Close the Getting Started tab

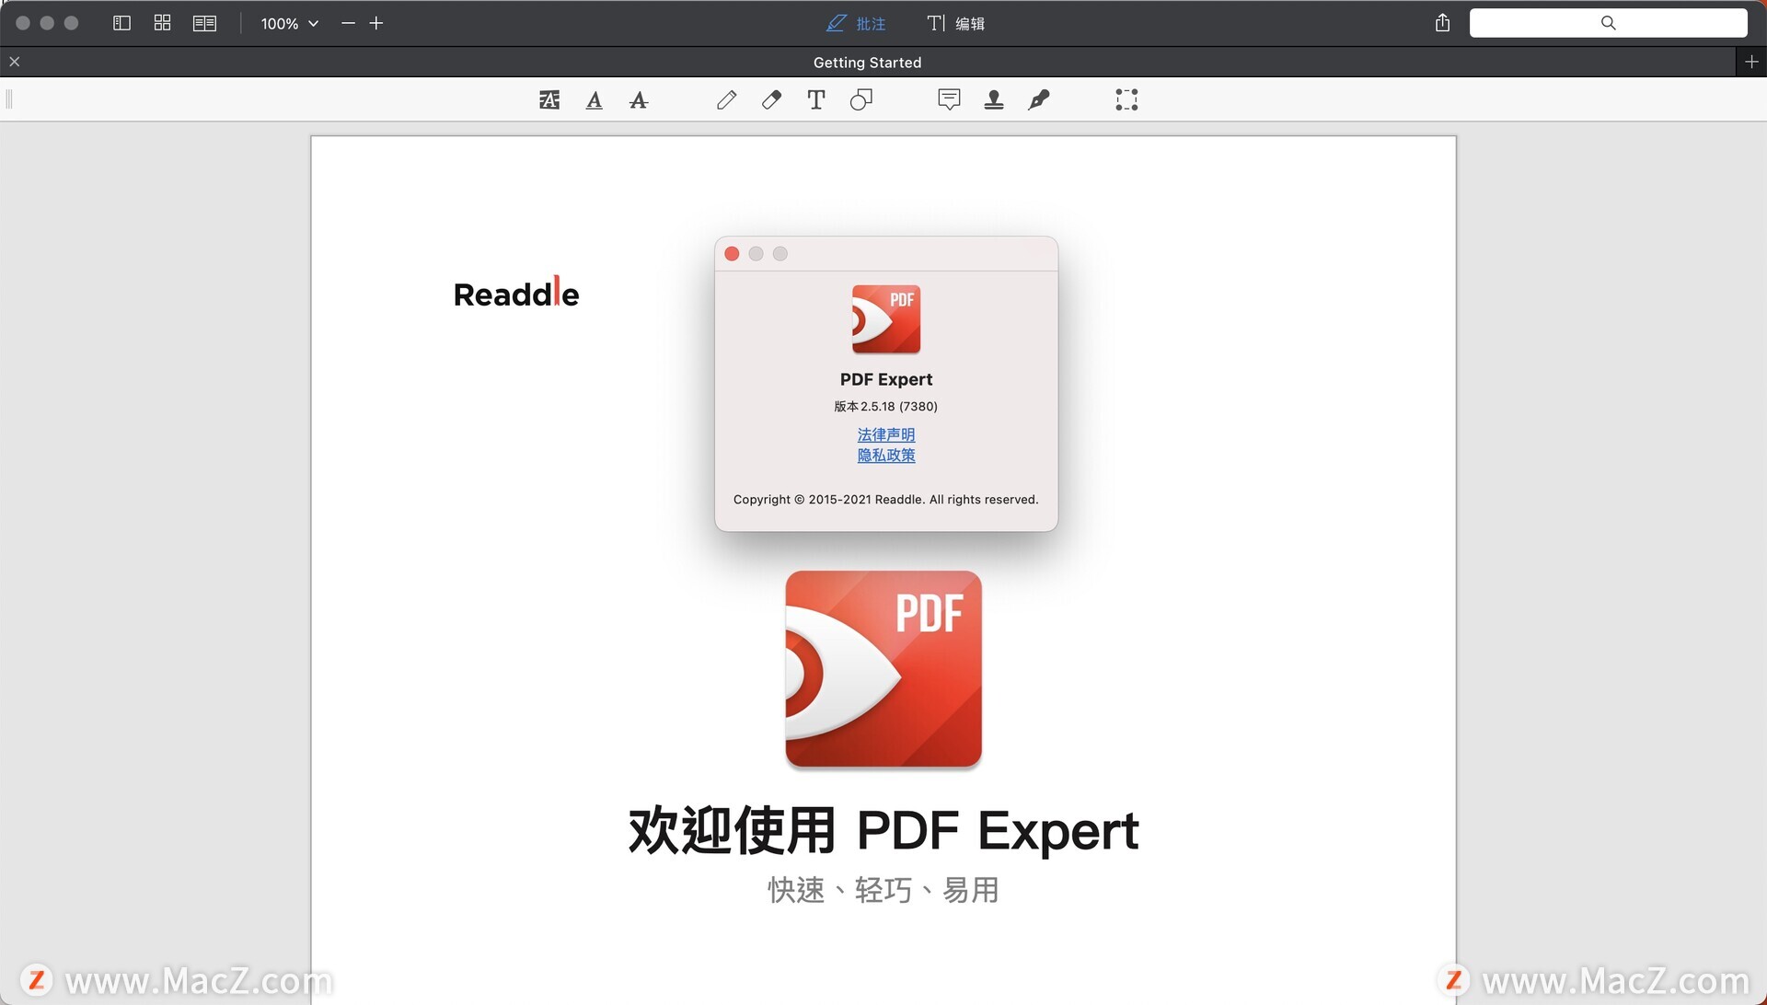[15, 62]
